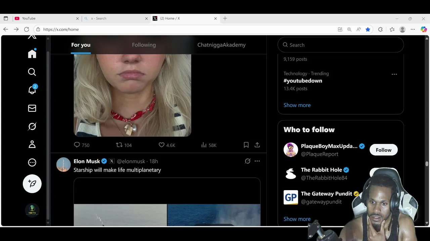
Task: Click the zoom magnifier icon in address bar
Action: [x=349, y=29]
